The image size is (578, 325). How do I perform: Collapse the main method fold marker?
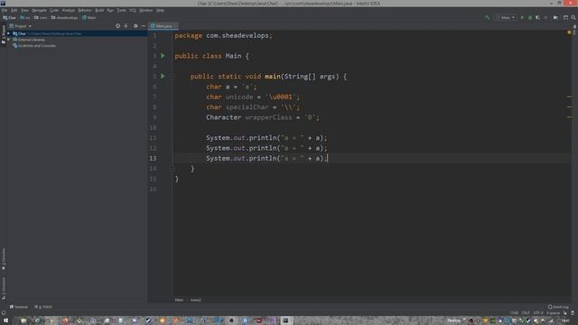pyautogui.click(x=172, y=76)
